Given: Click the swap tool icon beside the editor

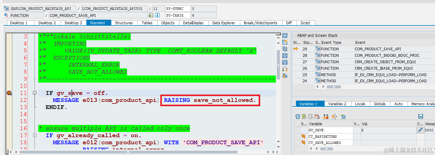Looking at the screenshot, I should click(x=285, y=49).
